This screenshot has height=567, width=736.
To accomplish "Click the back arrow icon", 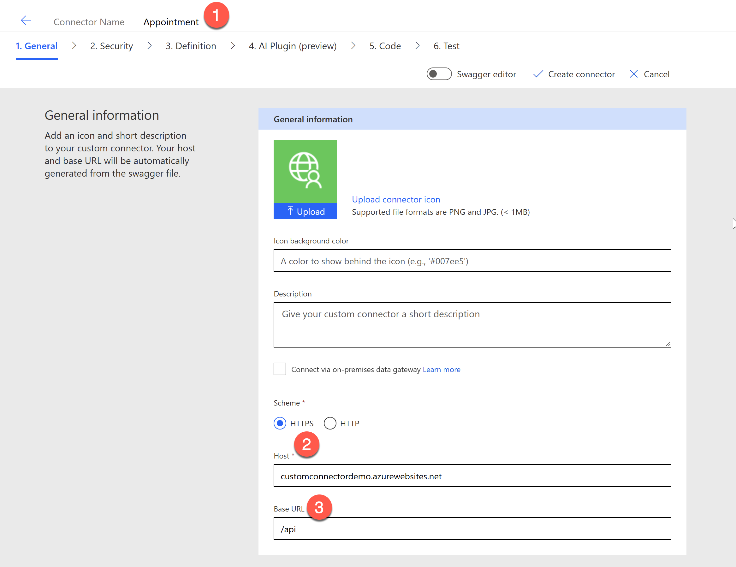I will coord(26,20).
